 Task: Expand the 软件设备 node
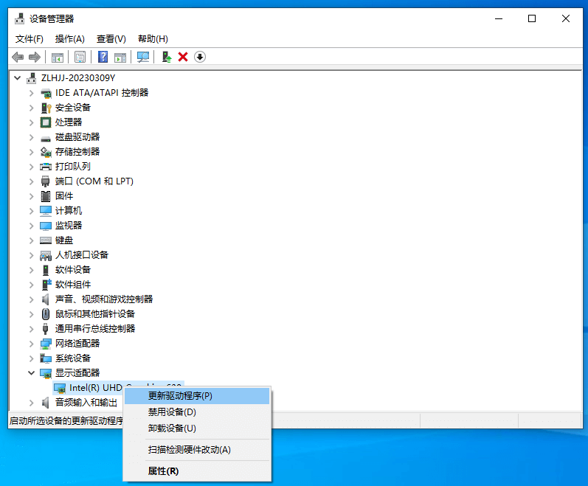[32, 270]
